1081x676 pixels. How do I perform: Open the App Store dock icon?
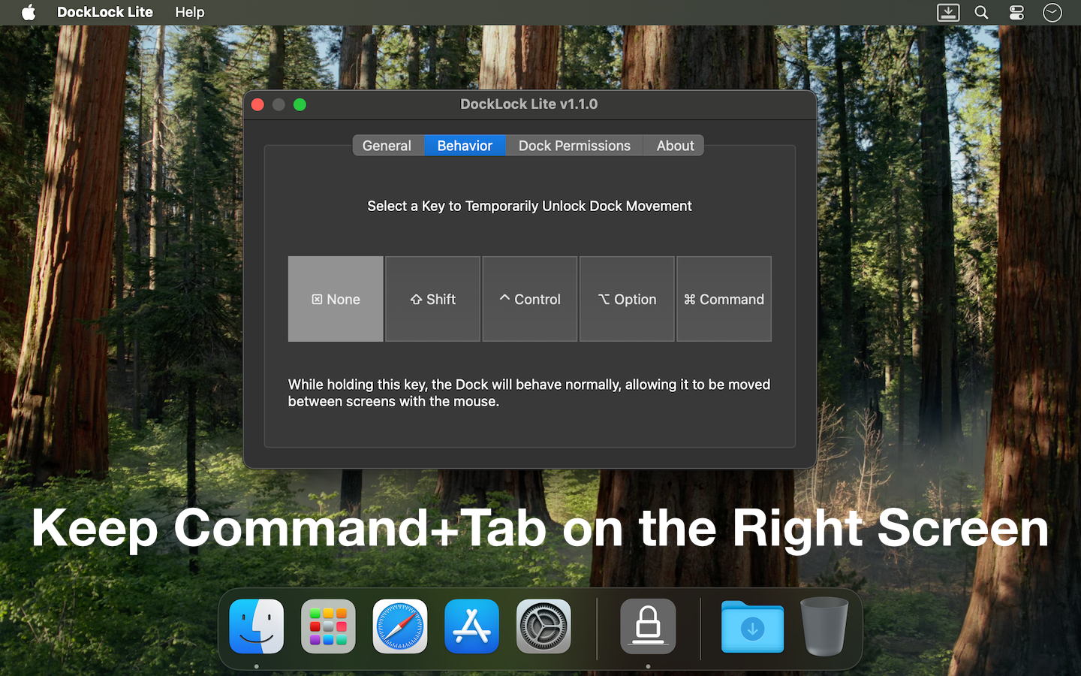pyautogui.click(x=471, y=626)
